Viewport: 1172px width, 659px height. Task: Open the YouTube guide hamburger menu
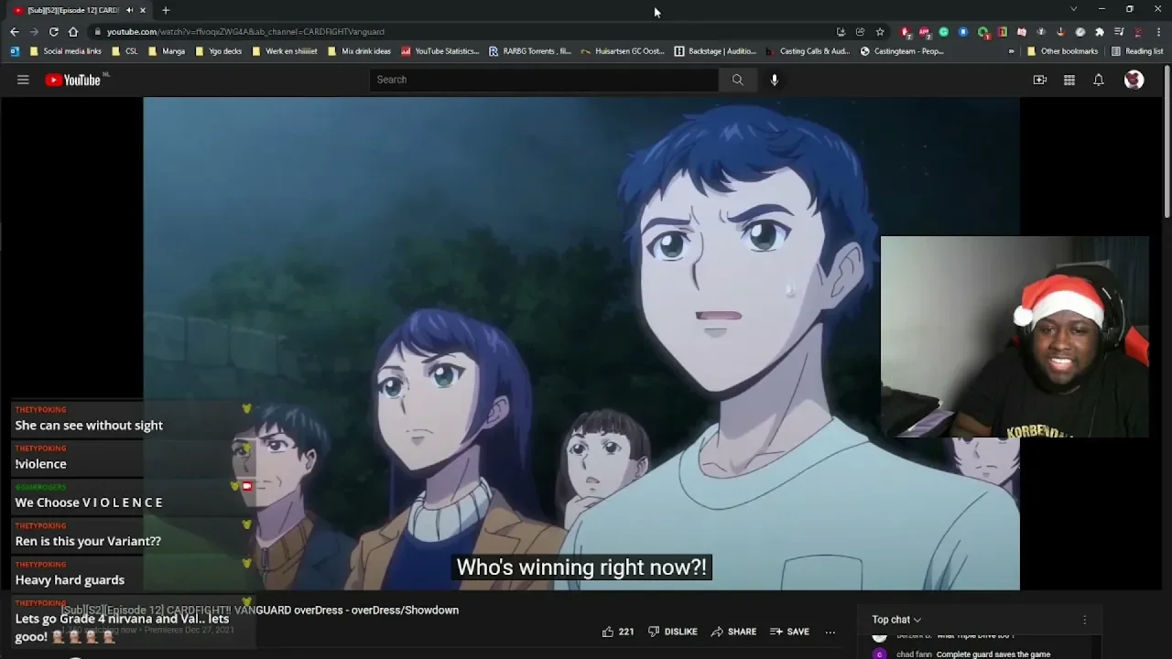click(x=23, y=80)
